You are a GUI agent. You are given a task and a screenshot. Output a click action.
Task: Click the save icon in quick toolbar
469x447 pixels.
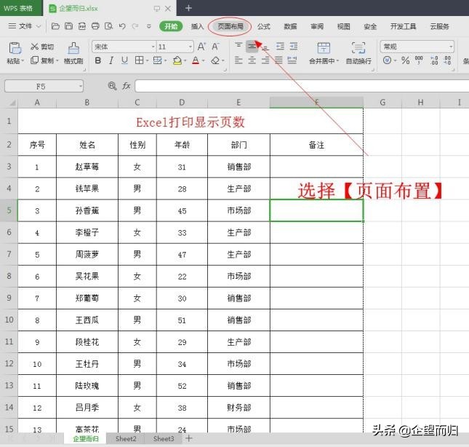69,26
